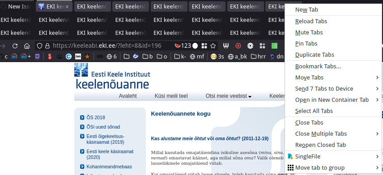The height and width of the screenshot is (175, 383).
Task: Open the globe bookmark labeled 6
Action: coord(112,57)
